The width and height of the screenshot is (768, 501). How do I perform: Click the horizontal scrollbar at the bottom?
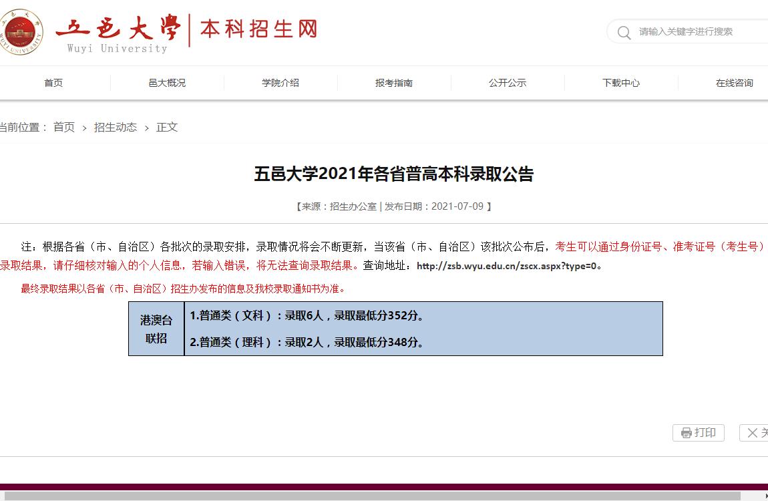point(372,496)
